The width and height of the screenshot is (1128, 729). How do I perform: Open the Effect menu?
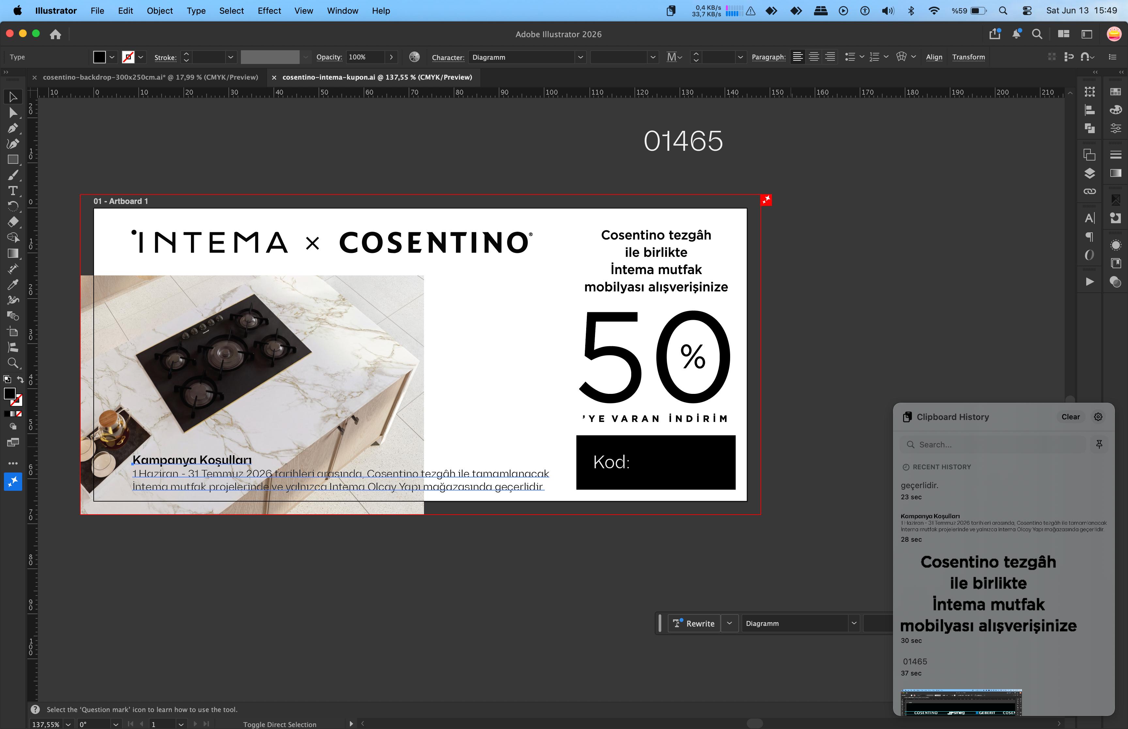pos(269,10)
